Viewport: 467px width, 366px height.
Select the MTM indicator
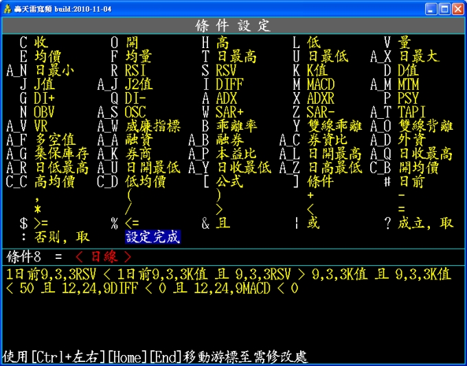pos(409,84)
